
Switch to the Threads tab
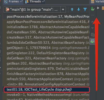(x=34, y=2)
